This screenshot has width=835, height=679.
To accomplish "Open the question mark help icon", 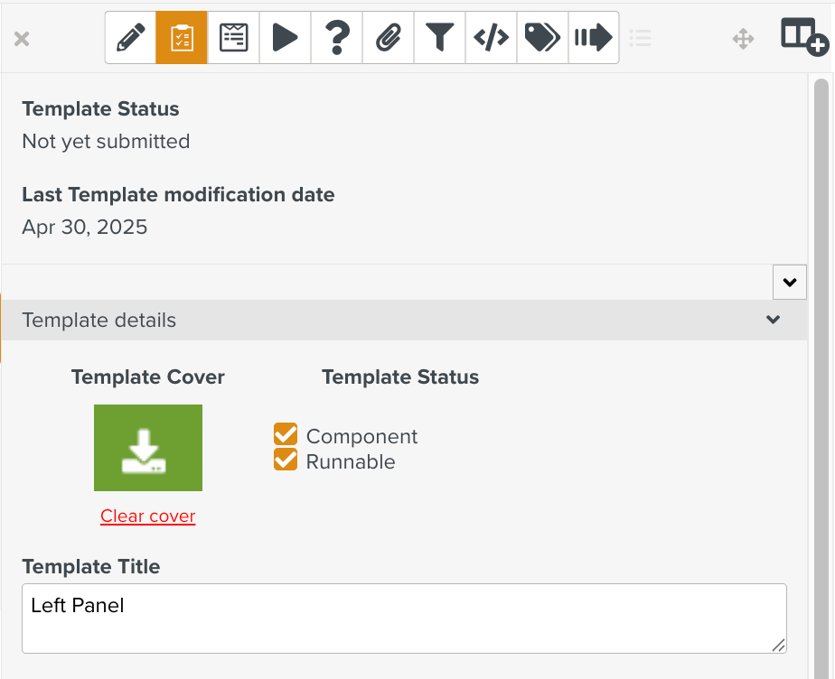I will click(336, 38).
